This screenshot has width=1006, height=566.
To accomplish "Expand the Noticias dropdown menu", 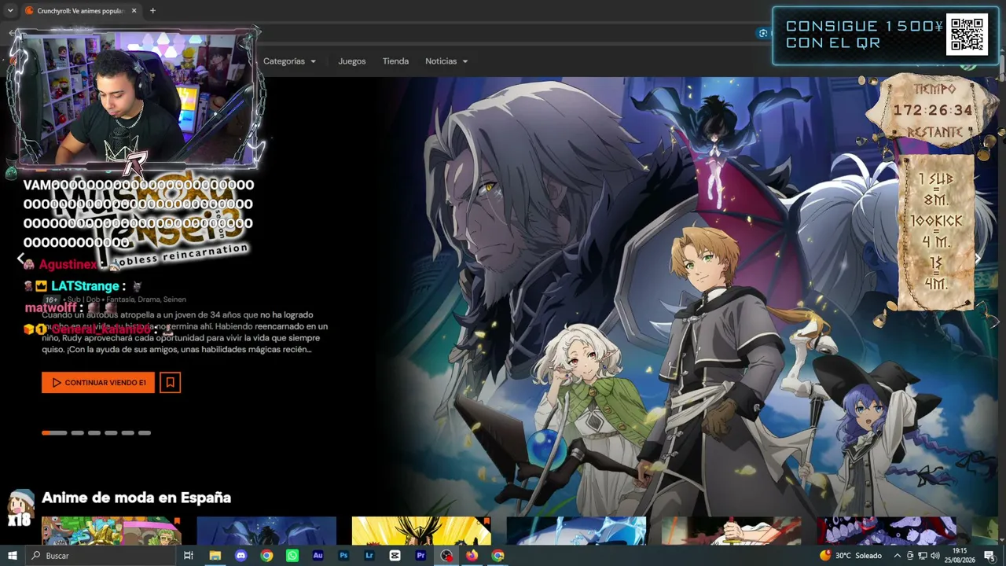I will (x=446, y=61).
